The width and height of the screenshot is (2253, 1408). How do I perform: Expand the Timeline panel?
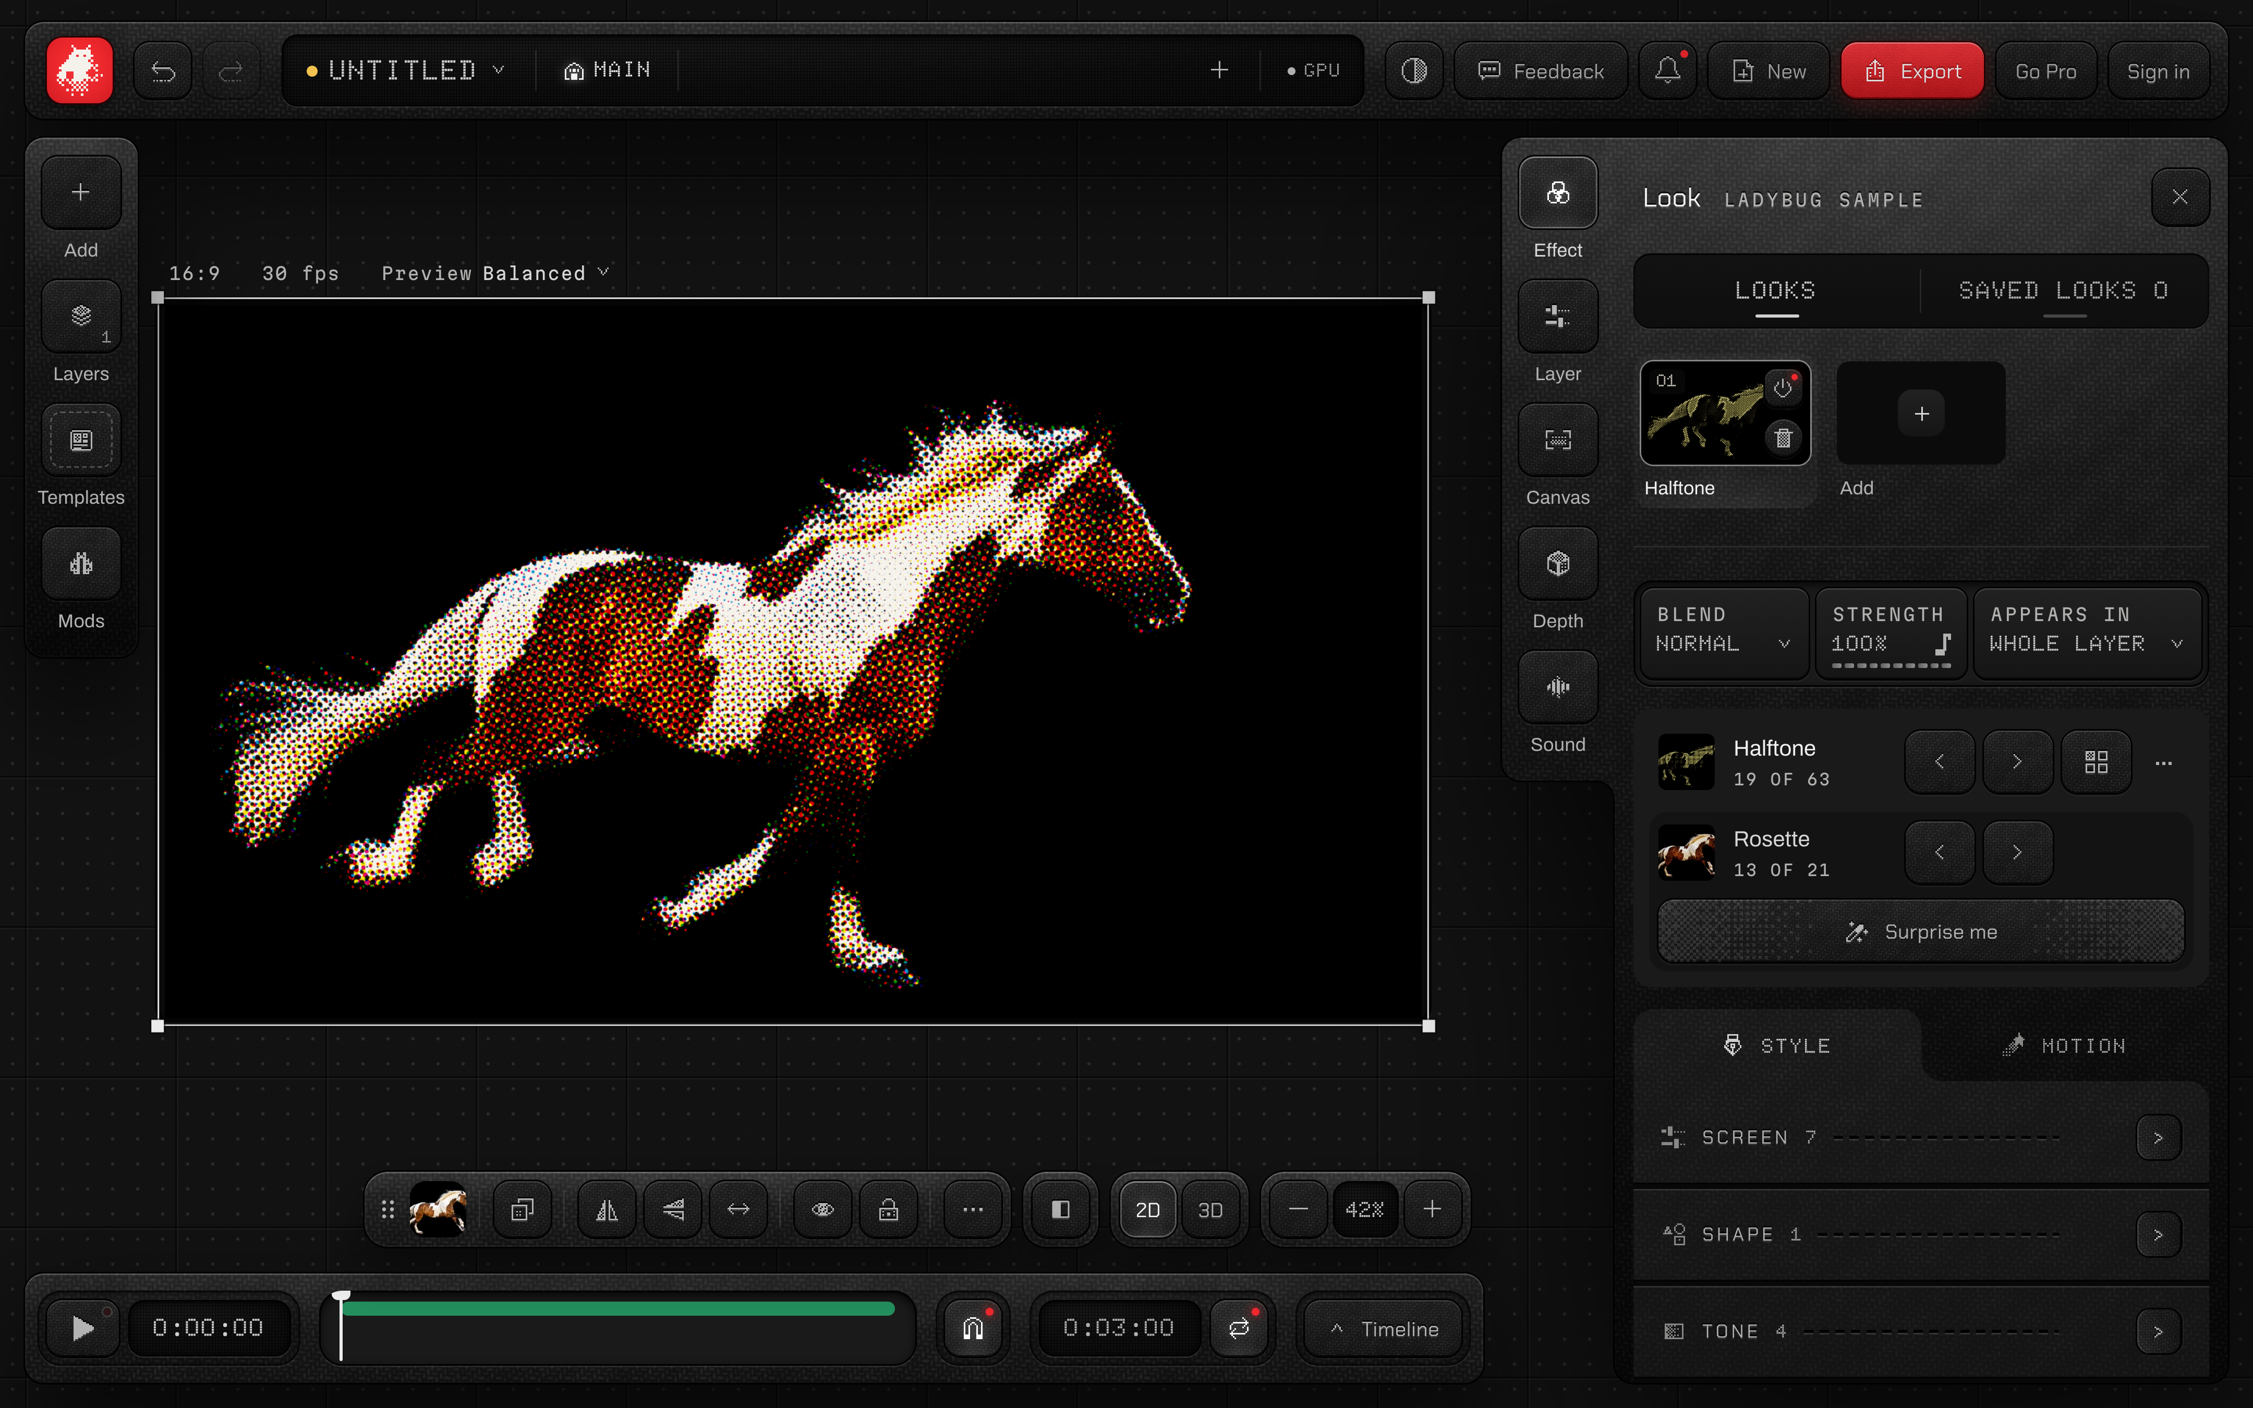pyautogui.click(x=1384, y=1329)
